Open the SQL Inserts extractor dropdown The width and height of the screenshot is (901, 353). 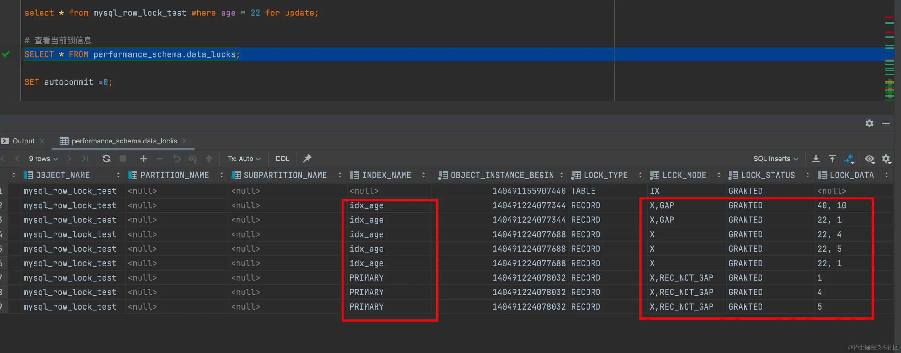point(775,159)
